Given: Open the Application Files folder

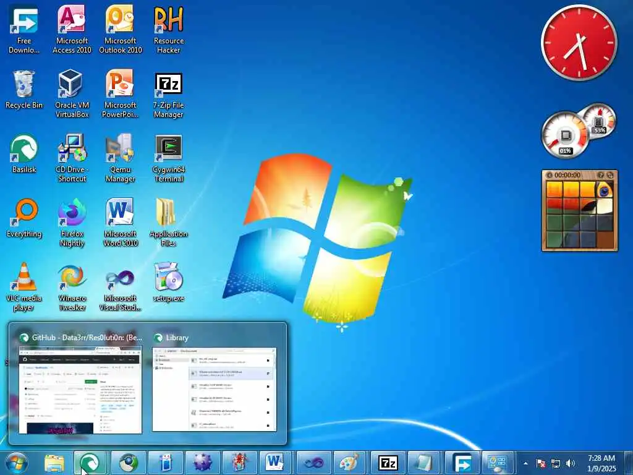Looking at the screenshot, I should coord(168,222).
